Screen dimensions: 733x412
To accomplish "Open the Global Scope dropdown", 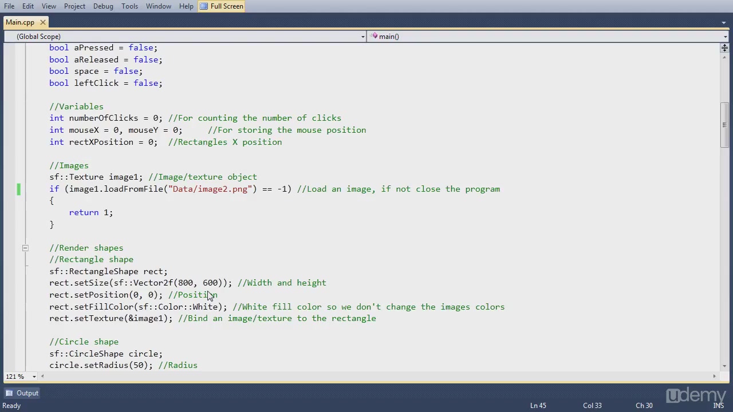I will tap(362, 37).
